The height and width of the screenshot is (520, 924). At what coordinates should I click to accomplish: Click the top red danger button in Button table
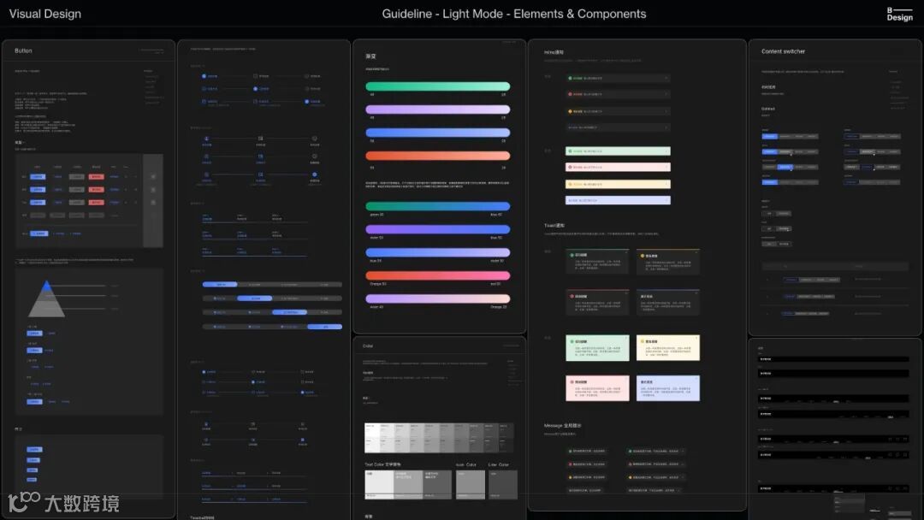(x=96, y=177)
